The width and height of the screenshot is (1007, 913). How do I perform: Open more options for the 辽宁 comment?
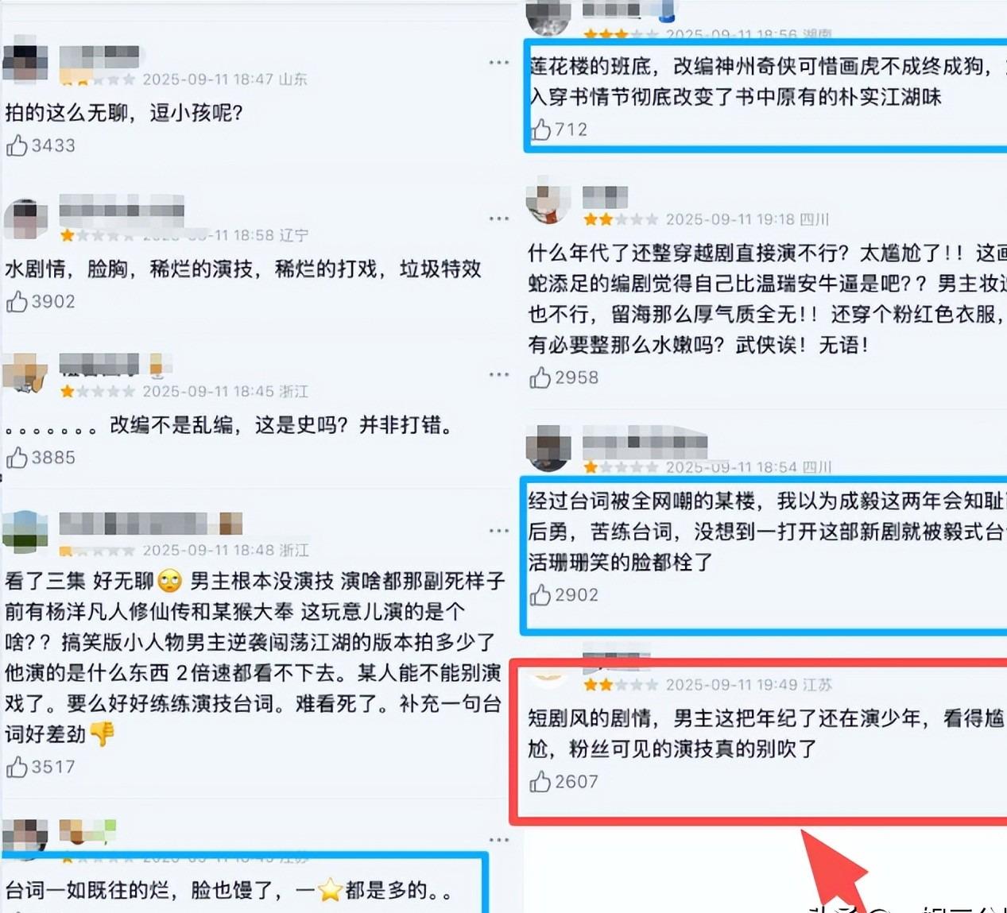pyautogui.click(x=499, y=219)
